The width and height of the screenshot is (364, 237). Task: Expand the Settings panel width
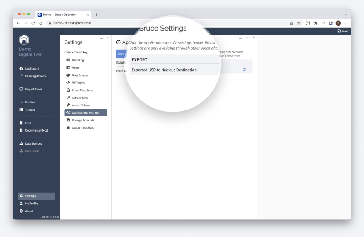[x=108, y=37]
